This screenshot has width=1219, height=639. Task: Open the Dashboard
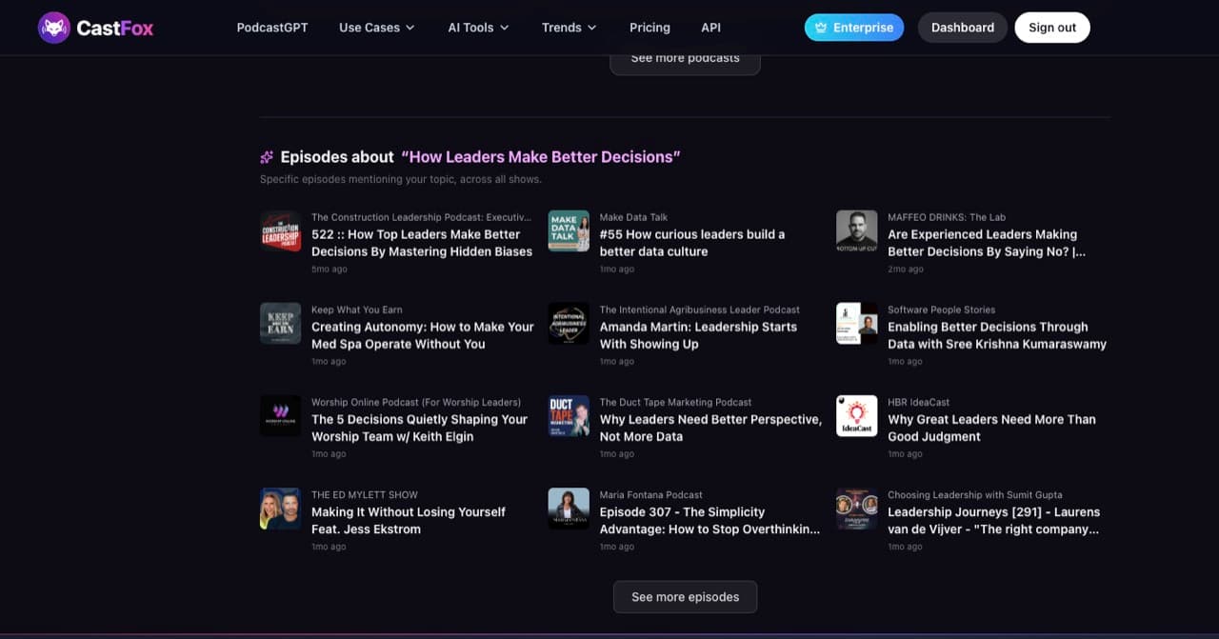963,28
